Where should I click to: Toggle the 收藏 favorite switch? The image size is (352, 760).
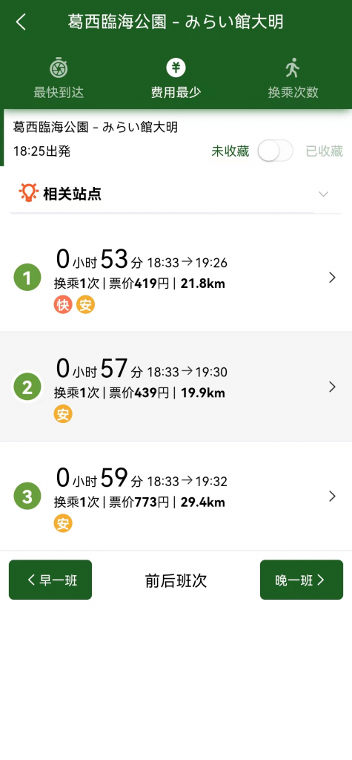[275, 151]
